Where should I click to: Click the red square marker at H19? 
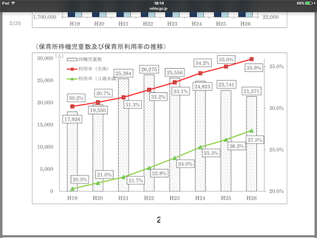click(72, 107)
